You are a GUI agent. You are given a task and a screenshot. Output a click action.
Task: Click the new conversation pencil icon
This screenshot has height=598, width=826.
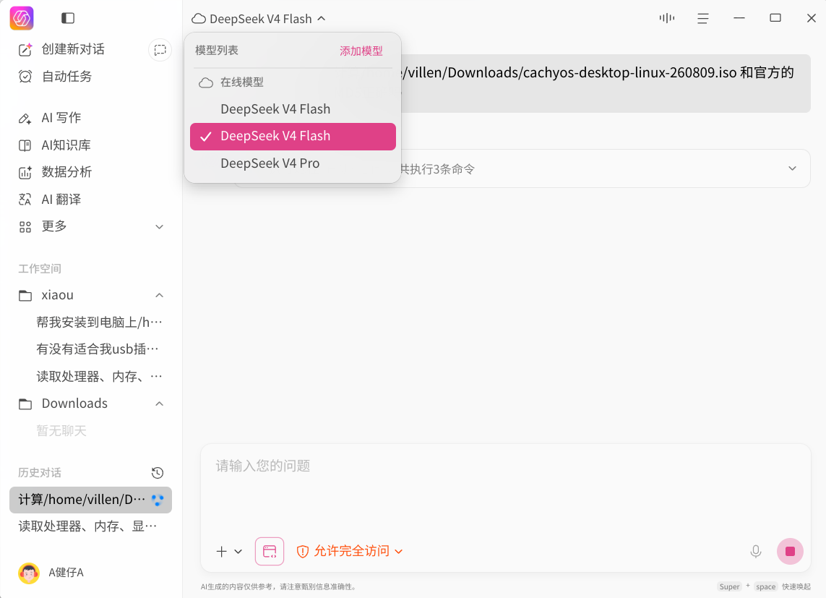click(25, 49)
